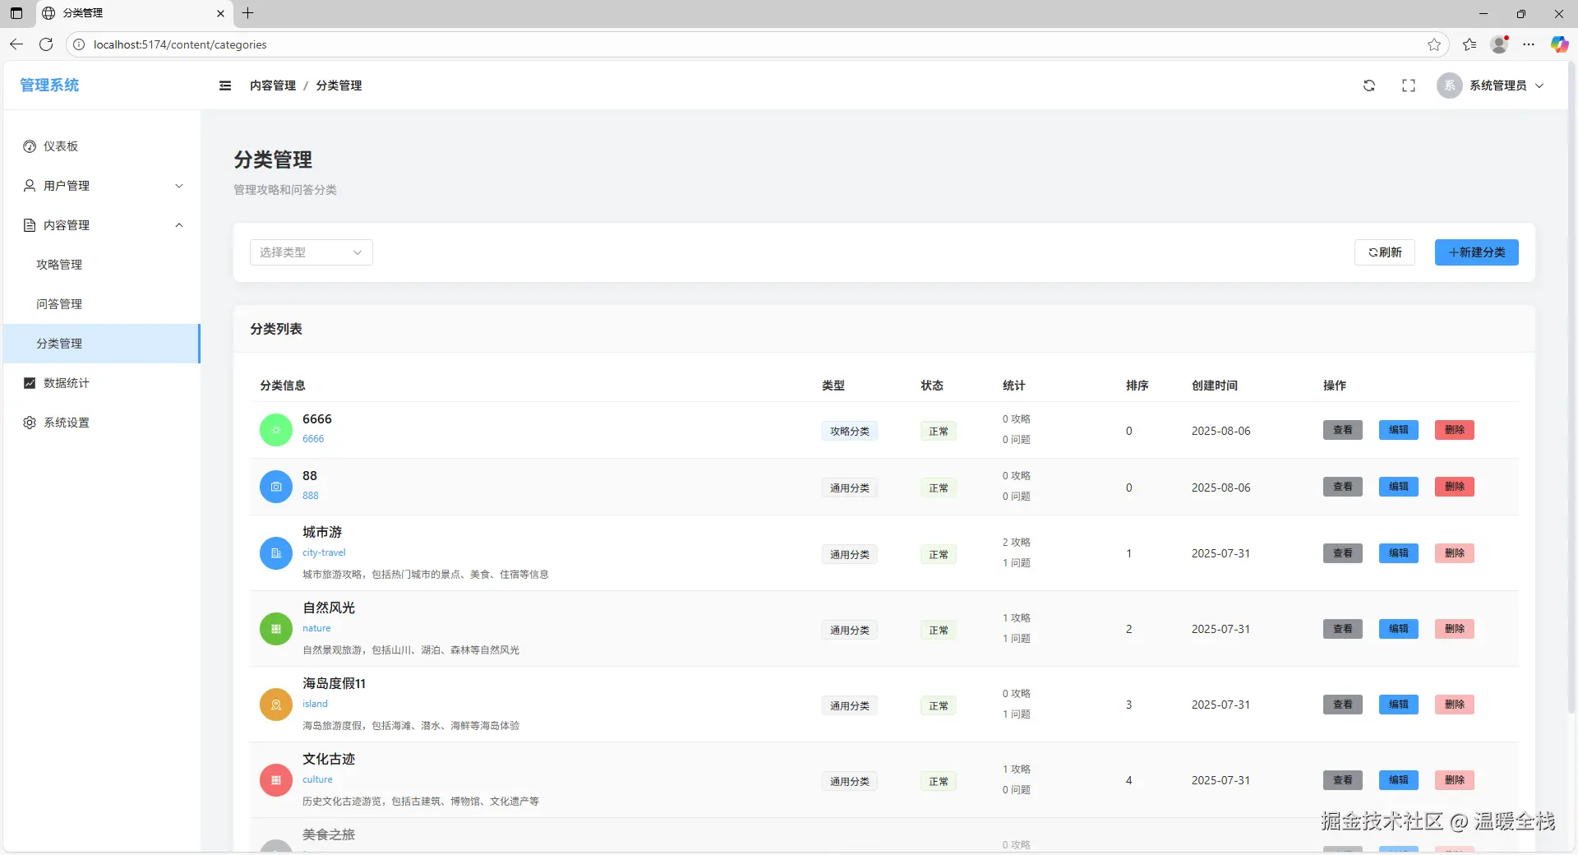The width and height of the screenshot is (1578, 855).
Task: Click the city-travel slug text
Action: [324, 552]
